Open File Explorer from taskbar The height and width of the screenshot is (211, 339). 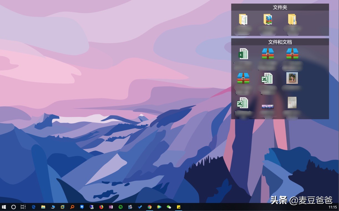(43, 207)
